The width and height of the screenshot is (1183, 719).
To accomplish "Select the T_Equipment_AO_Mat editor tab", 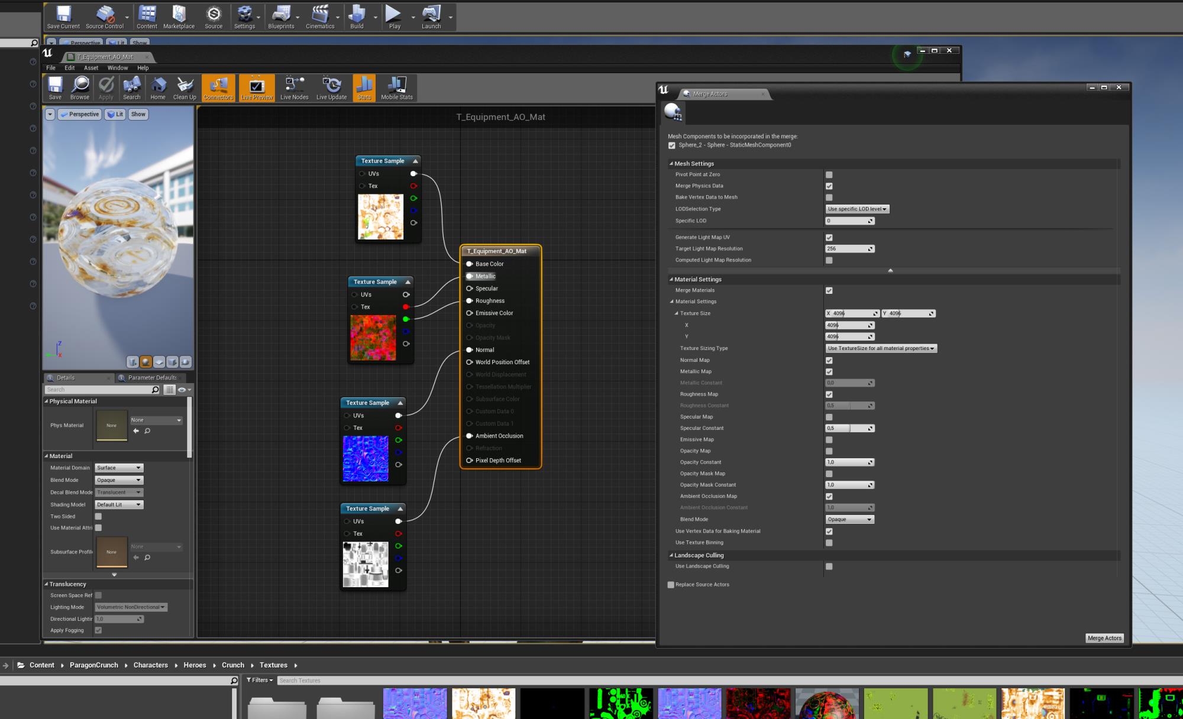I will tap(107, 57).
